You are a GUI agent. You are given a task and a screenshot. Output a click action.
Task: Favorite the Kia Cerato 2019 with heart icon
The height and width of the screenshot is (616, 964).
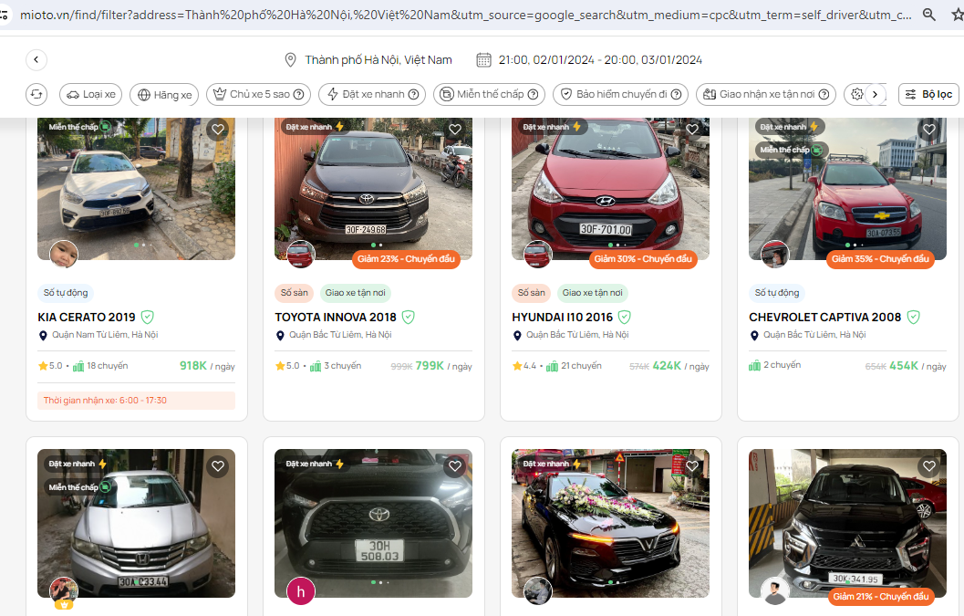tap(217, 130)
